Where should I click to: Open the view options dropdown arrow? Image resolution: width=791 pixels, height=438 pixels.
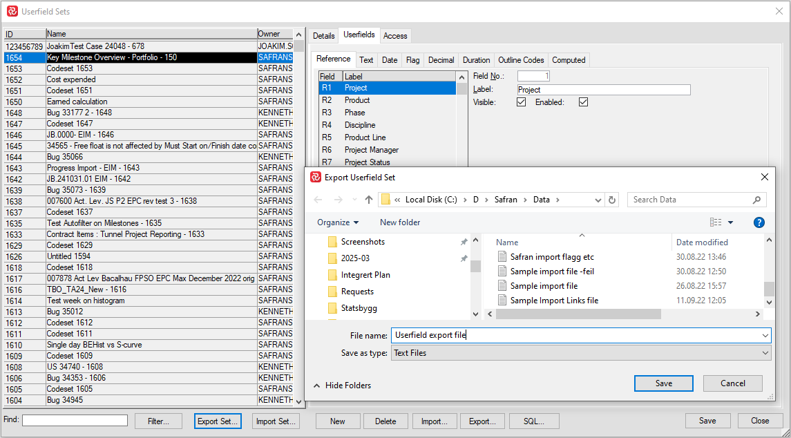(730, 222)
